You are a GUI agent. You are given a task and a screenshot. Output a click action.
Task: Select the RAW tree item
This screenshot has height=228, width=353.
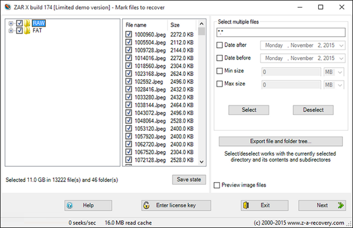[39, 23]
